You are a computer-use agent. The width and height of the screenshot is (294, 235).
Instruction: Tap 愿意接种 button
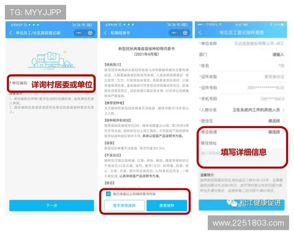pos(167,206)
